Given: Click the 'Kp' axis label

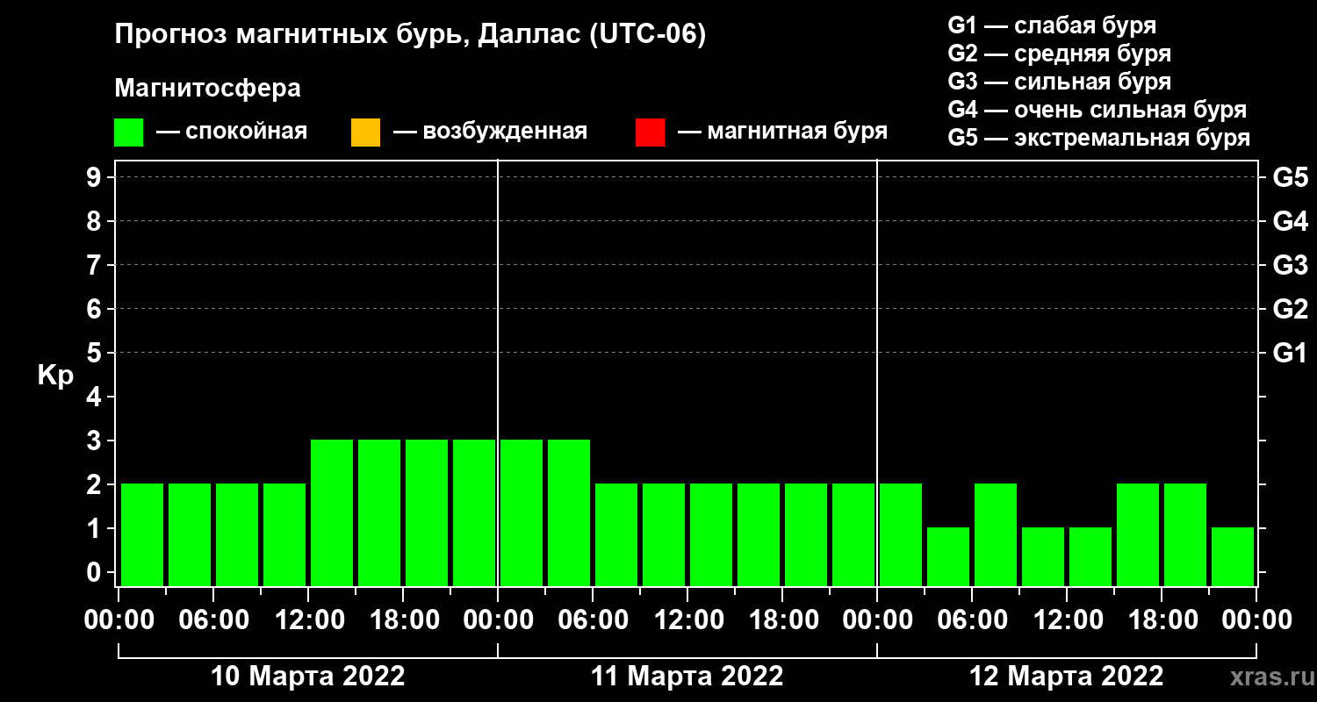Looking at the screenshot, I should [55, 376].
